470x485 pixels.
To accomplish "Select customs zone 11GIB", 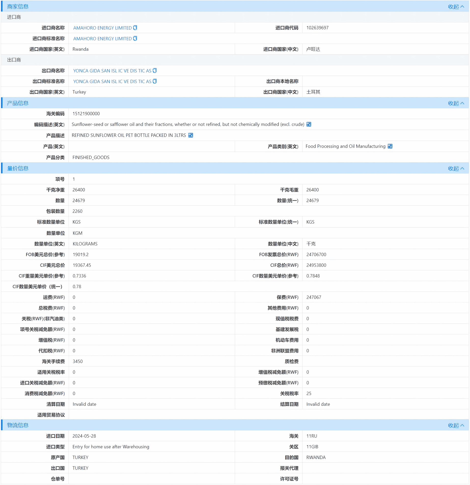I will (312, 447).
